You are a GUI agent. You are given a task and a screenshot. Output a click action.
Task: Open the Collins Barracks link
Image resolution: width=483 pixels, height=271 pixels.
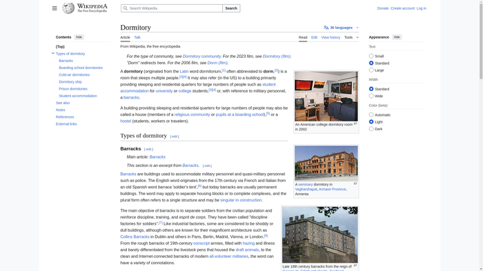pos(135,237)
